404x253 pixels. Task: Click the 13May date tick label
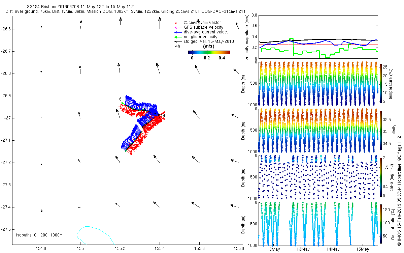303,249
